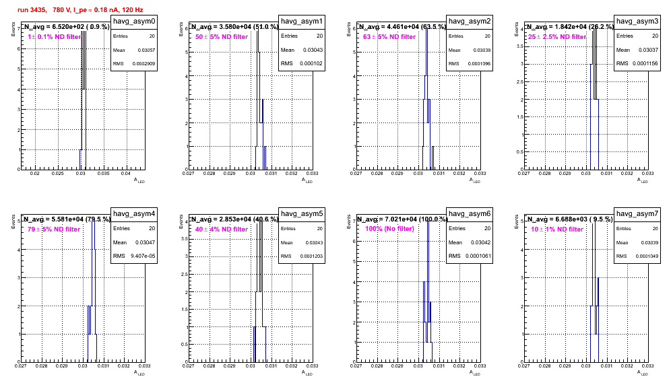This screenshot has width=671, height=385.
Task: Select RMS value 0.000102 in havg_asym1
Action: point(311,63)
